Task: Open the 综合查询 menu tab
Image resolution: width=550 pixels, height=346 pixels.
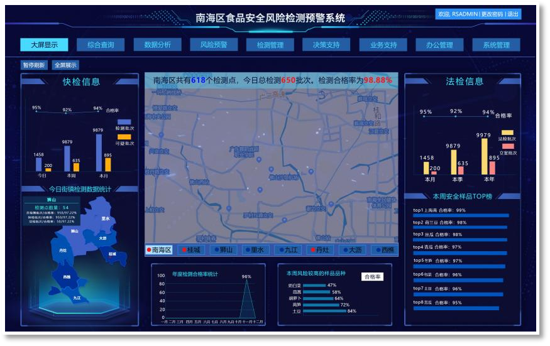Action: 100,45
